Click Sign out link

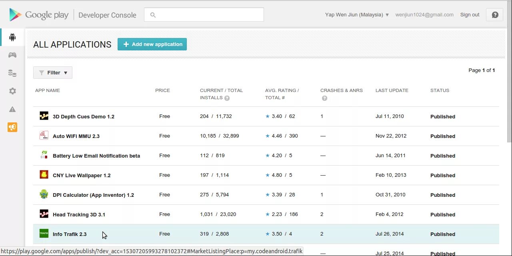470,15
